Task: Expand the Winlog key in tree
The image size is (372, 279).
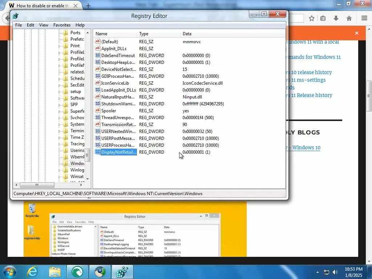Action: point(59,170)
